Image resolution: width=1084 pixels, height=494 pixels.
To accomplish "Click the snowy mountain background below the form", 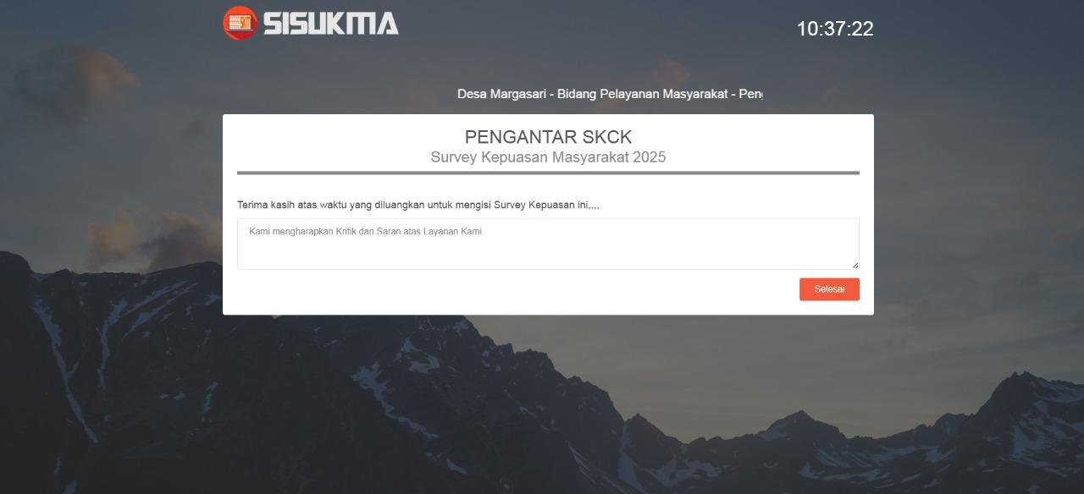I will coord(542,406).
